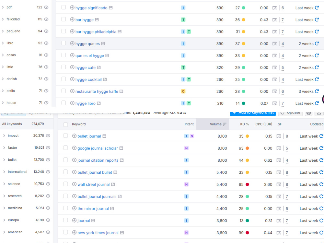The height and width of the screenshot is (243, 324).
Task: Open 'bar hygge' keyword link
Action: pos(85,20)
